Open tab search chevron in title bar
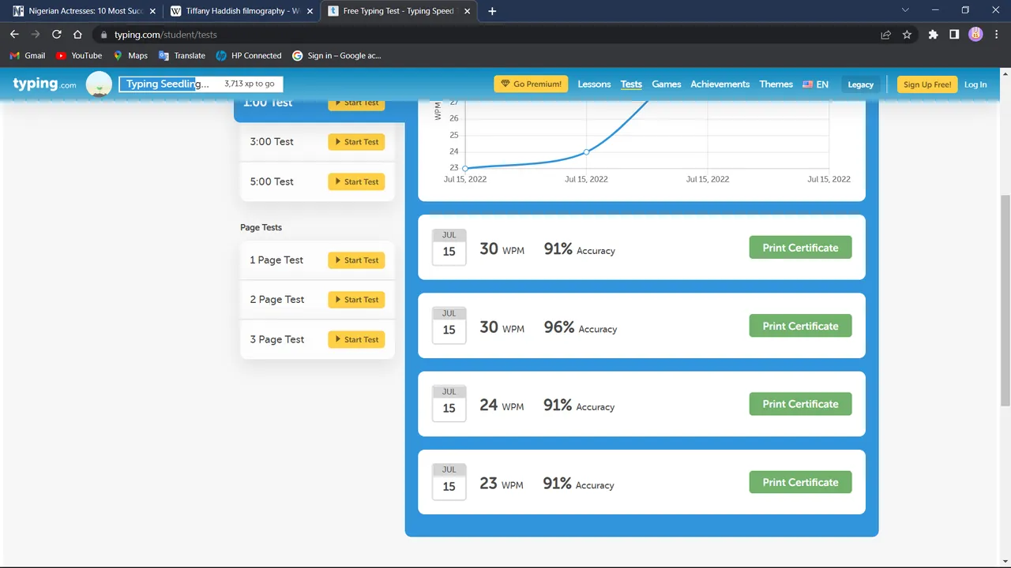The width and height of the screenshot is (1011, 568). [905, 10]
